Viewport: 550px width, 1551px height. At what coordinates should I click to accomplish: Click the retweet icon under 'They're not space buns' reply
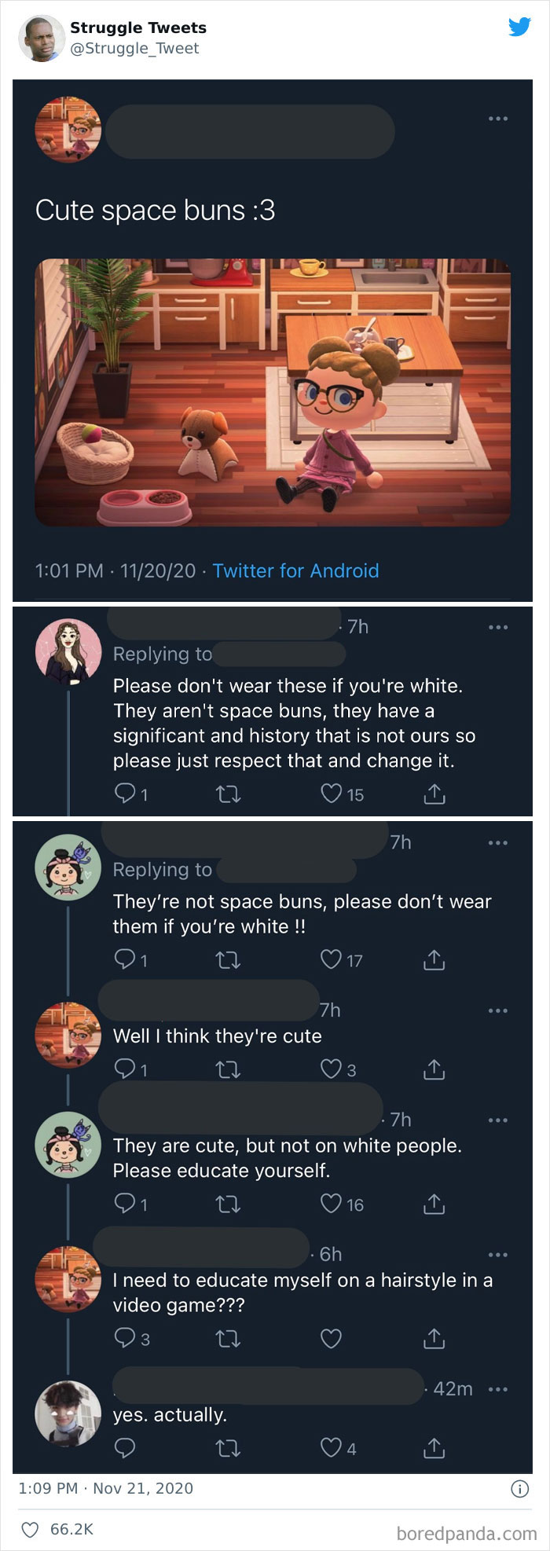(x=227, y=959)
